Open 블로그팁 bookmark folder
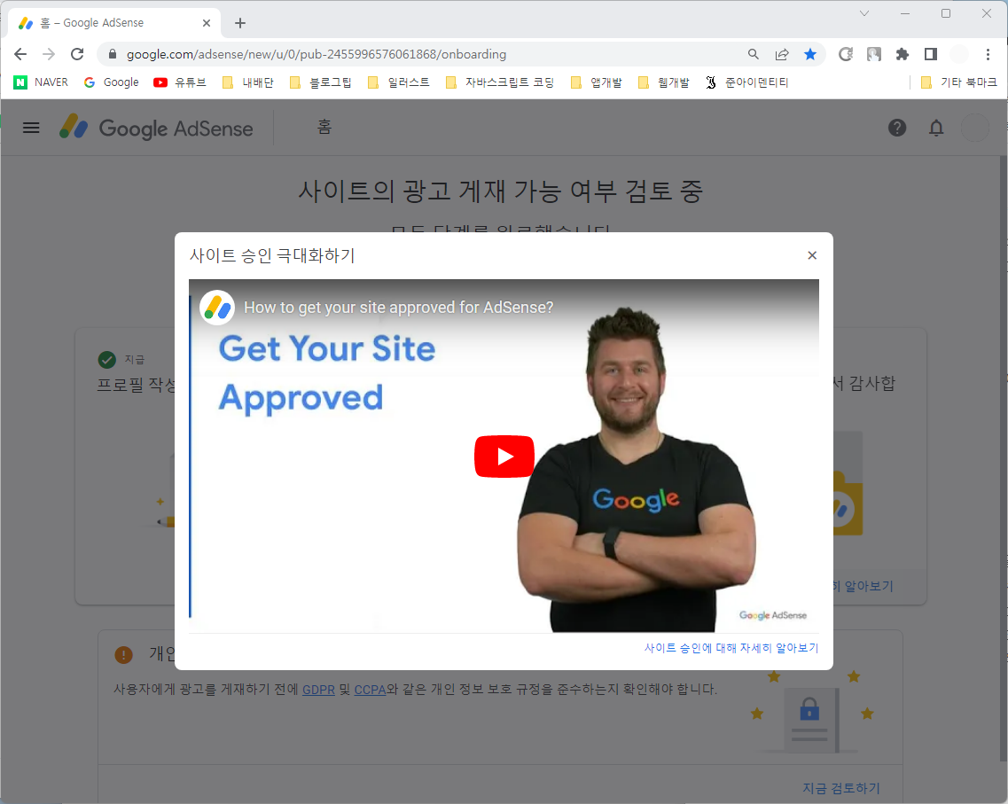Viewport: 1008px width, 804px height. click(320, 82)
